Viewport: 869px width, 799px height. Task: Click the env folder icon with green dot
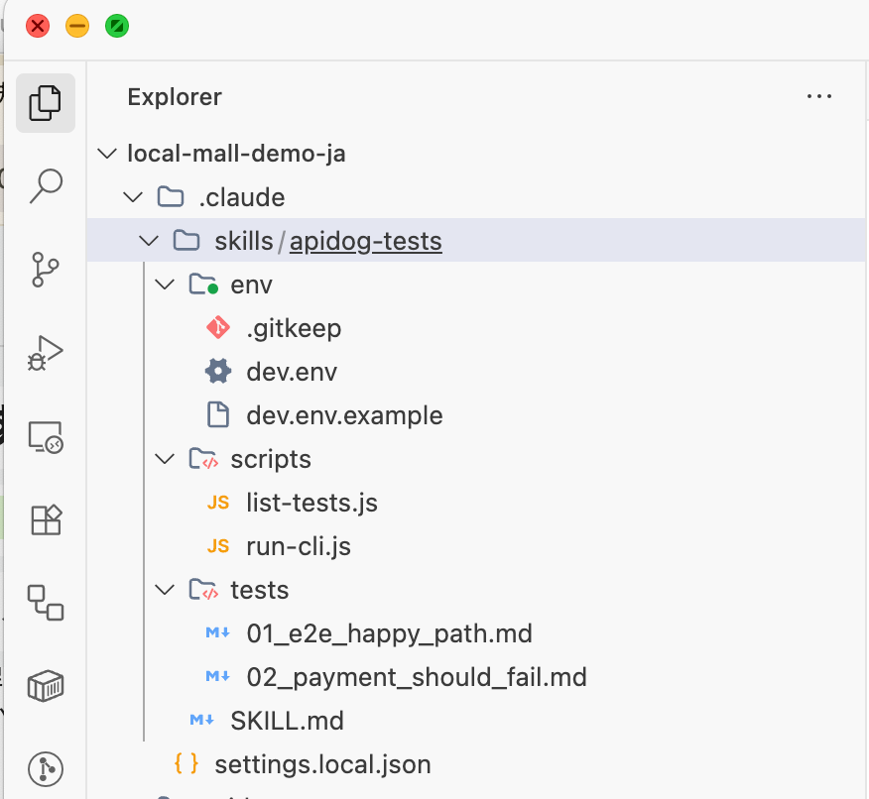point(202,285)
